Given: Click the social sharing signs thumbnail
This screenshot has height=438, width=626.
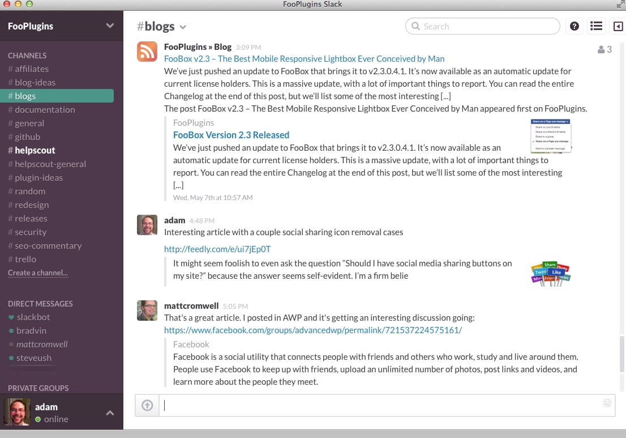Looking at the screenshot, I should tap(550, 273).
